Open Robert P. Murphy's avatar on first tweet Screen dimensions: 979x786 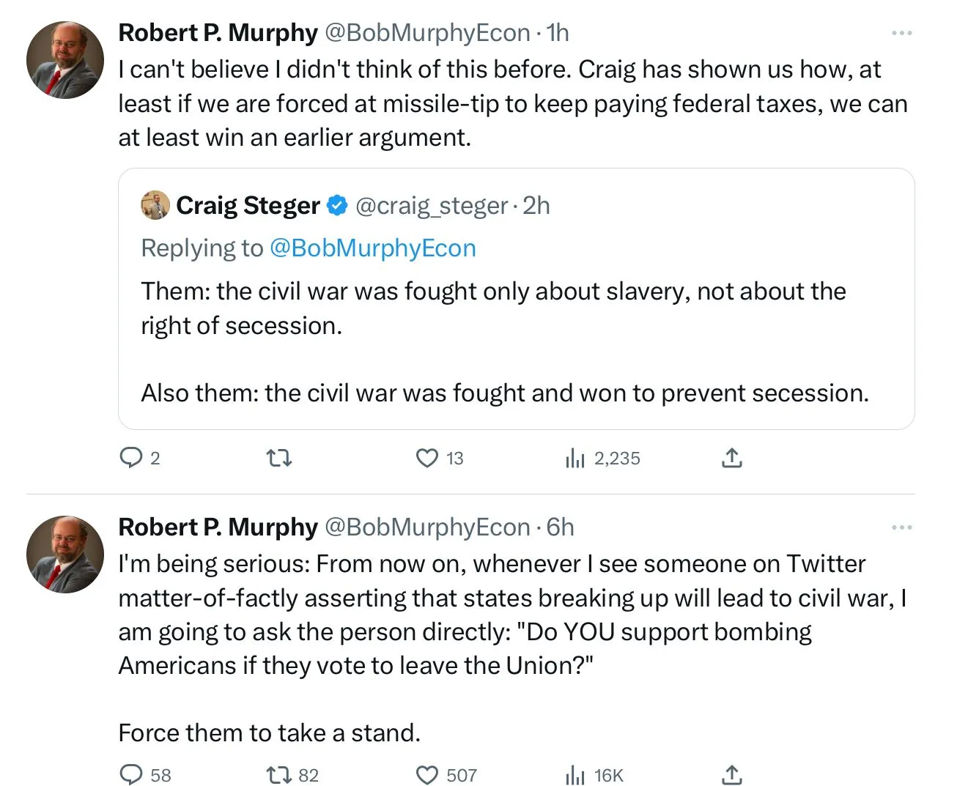coord(65,60)
